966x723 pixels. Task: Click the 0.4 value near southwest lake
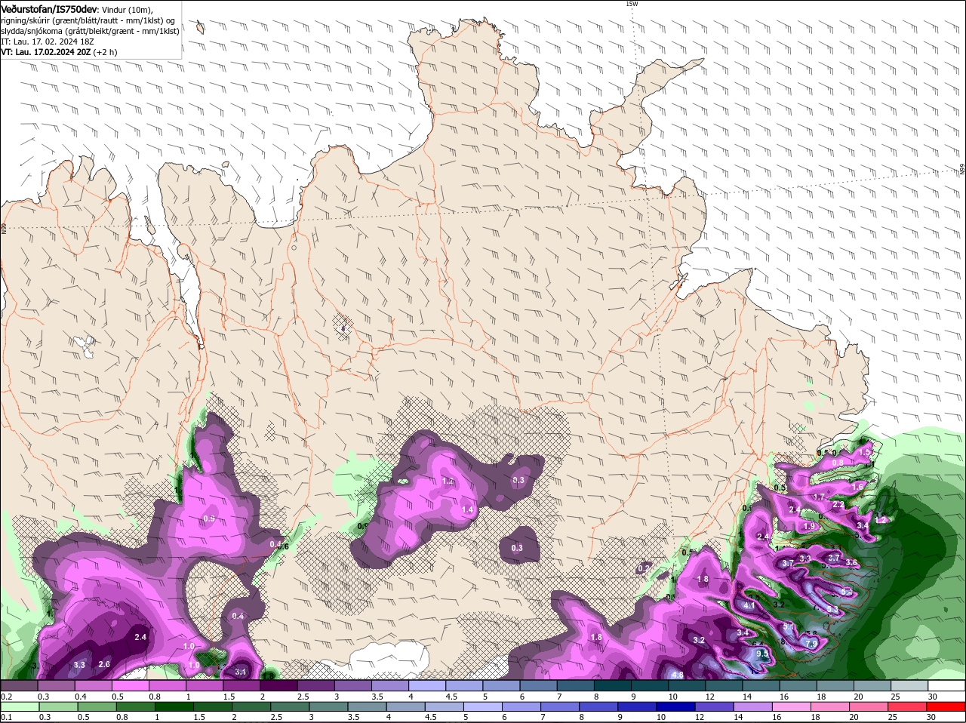point(238,617)
